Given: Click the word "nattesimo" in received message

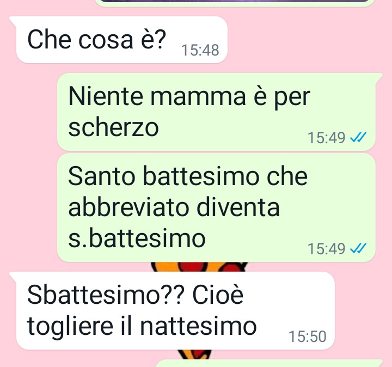Looking at the screenshot, I should [x=198, y=326].
